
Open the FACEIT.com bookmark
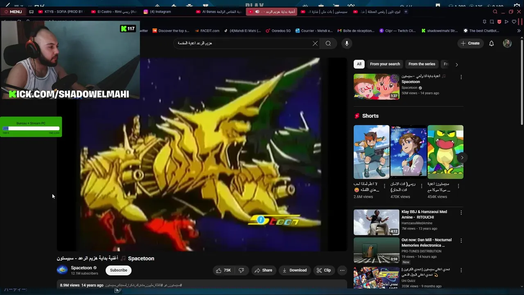click(207, 31)
